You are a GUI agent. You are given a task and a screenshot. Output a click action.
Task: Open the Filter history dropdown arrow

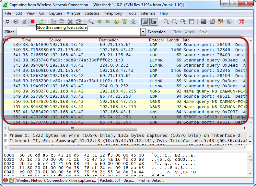point(143,32)
